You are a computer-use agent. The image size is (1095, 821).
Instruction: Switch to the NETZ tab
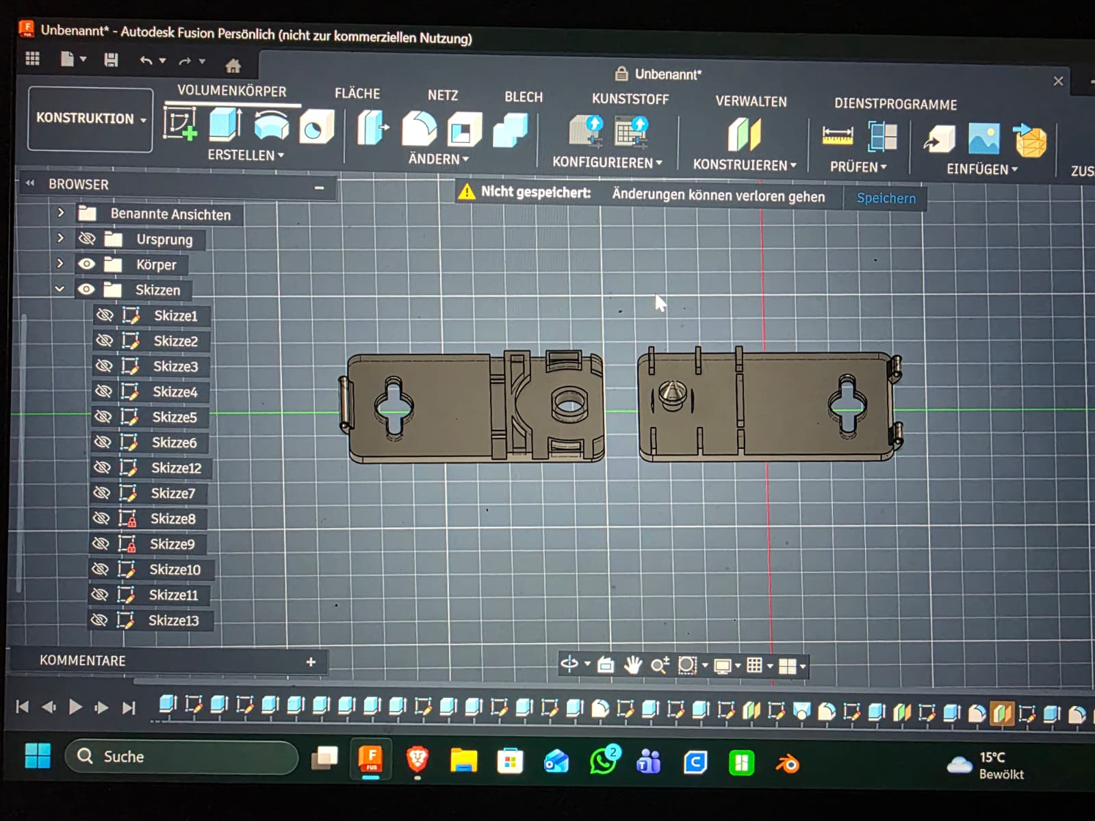(x=443, y=96)
